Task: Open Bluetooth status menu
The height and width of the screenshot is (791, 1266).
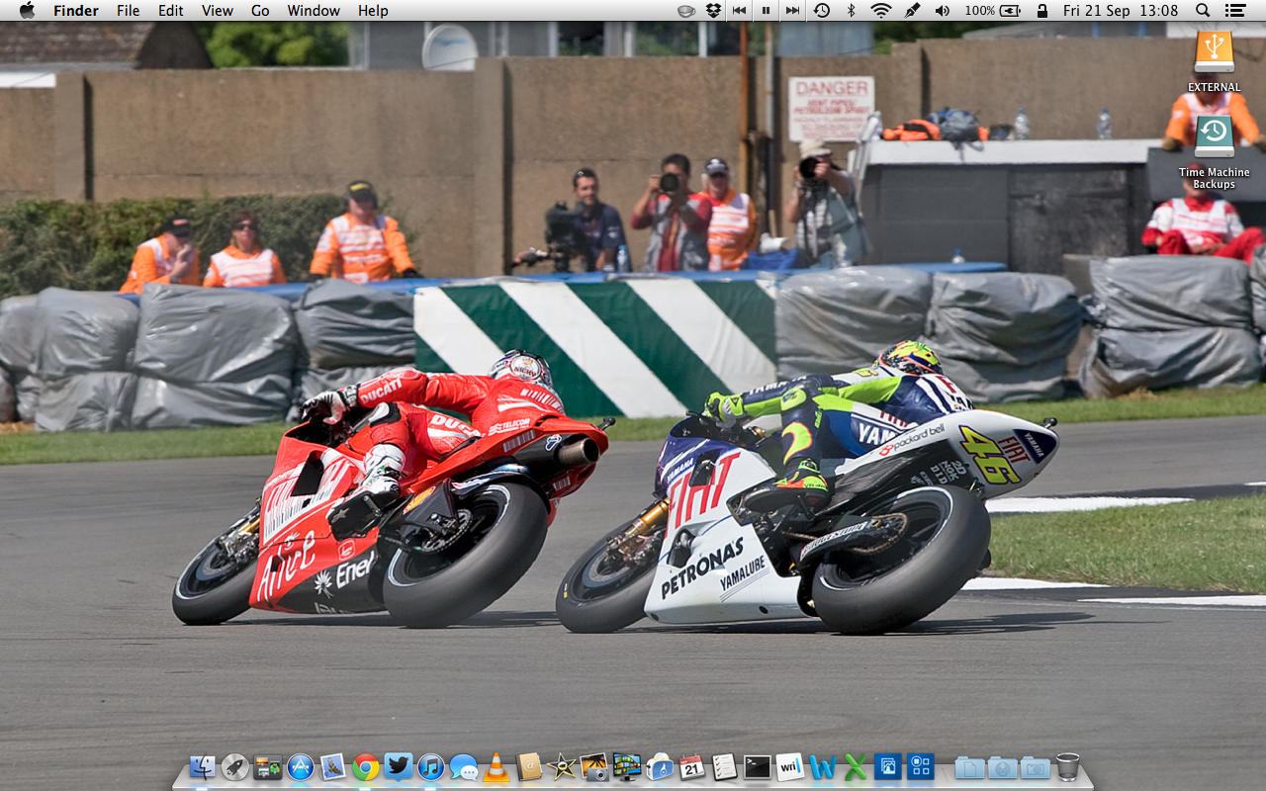Action: (x=851, y=11)
